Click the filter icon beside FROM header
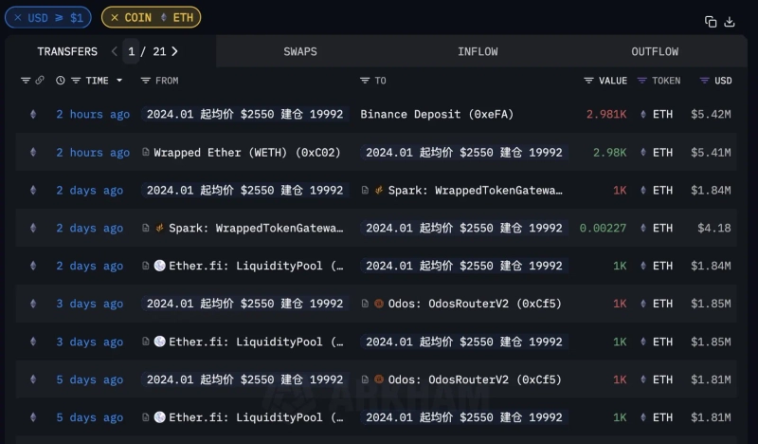The height and width of the screenshot is (444, 758). pos(145,81)
